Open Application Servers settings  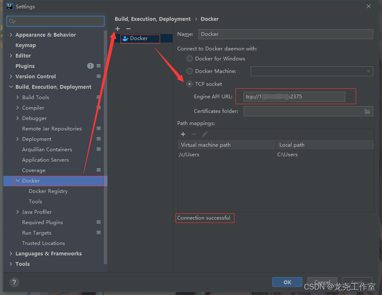pos(45,160)
